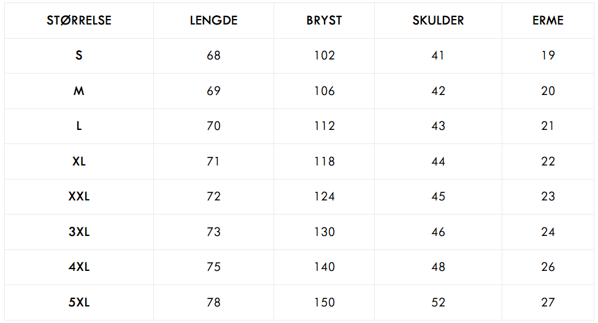Select the XL size row label
Viewport: 598px width, 323px height.
click(x=79, y=162)
